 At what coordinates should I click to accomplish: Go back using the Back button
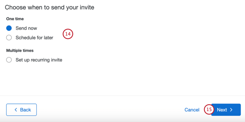[x=21, y=110]
